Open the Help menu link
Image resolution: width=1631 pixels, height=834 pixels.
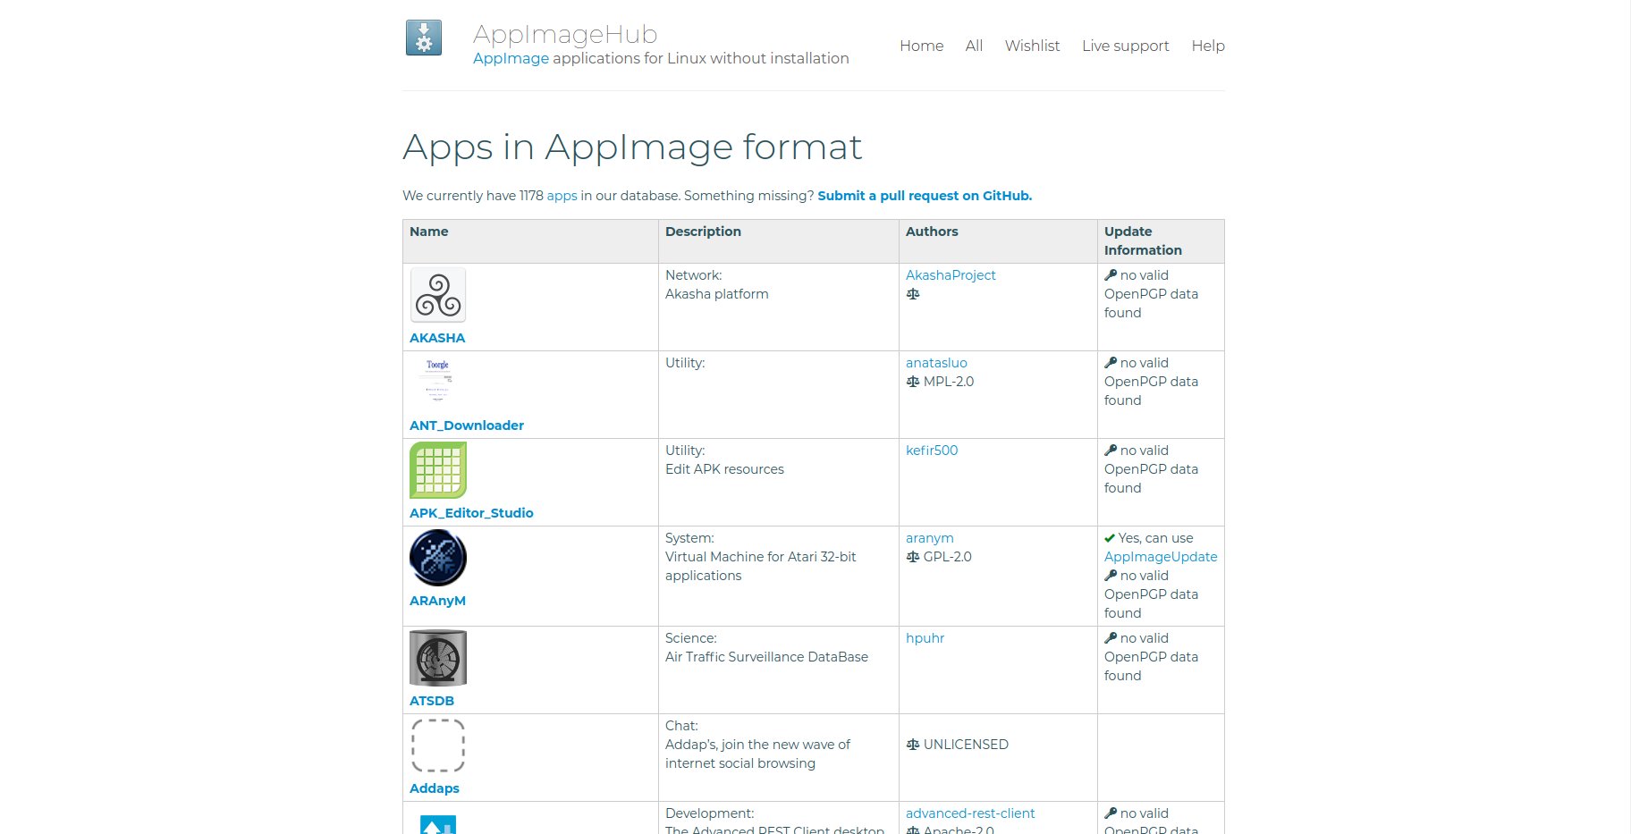1207,46
